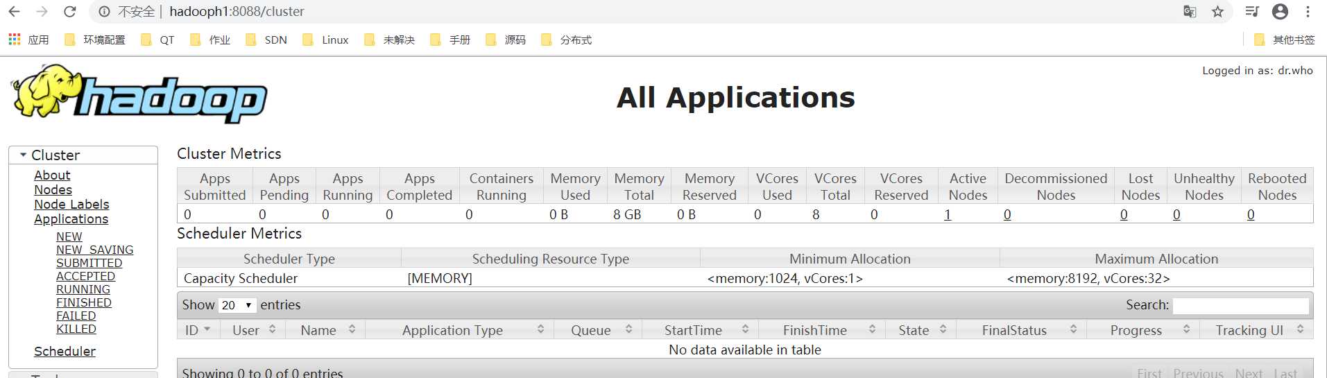This screenshot has height=378, width=1327.
Task: Open the 其他书签 folder
Action: [1284, 40]
